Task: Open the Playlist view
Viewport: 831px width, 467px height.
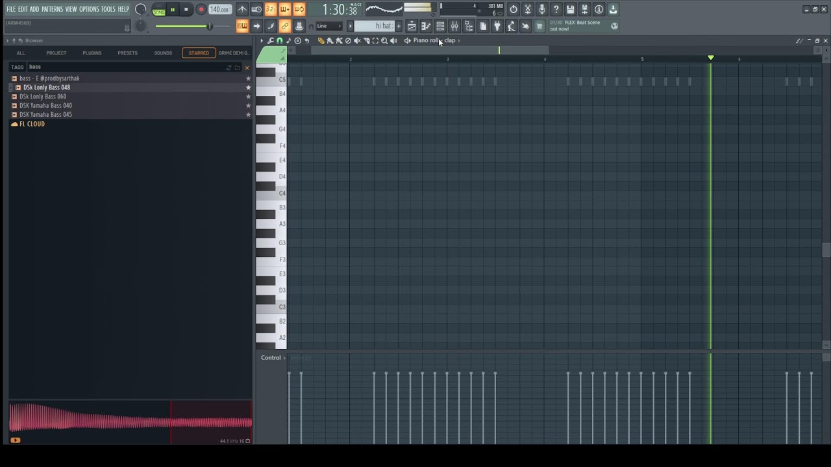Action: click(x=412, y=26)
